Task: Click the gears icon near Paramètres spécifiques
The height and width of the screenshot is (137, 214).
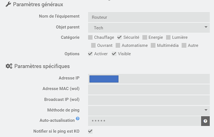Action: coord(9,66)
